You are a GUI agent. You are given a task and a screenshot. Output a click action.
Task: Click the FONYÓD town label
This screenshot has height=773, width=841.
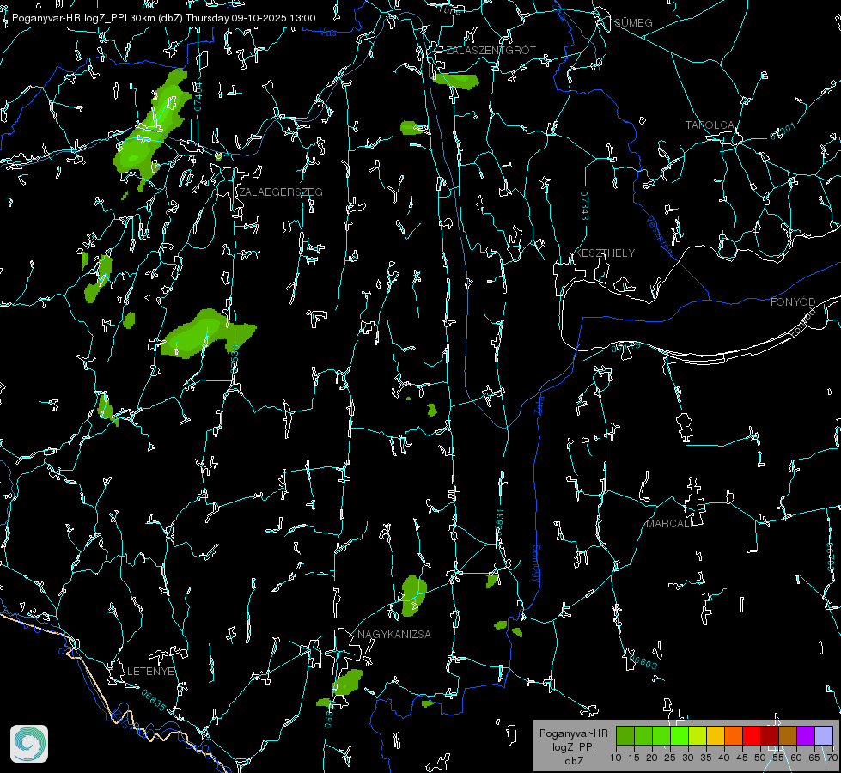[793, 302]
